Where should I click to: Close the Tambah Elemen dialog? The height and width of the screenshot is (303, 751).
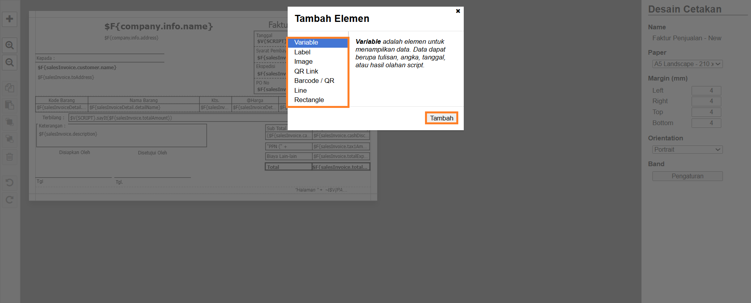(458, 11)
